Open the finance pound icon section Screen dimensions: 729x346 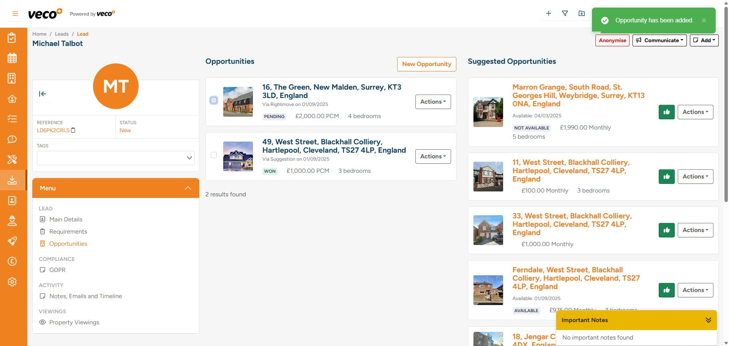pos(12,261)
